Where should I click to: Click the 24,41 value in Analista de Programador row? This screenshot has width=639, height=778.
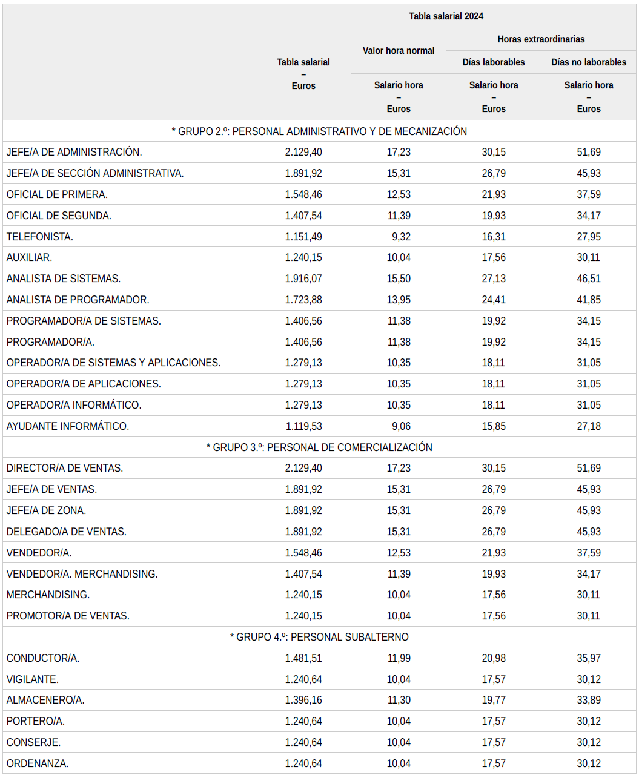(x=494, y=300)
